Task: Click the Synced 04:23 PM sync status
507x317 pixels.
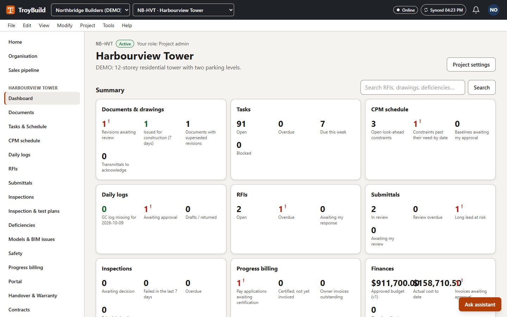Action: [x=443, y=10]
